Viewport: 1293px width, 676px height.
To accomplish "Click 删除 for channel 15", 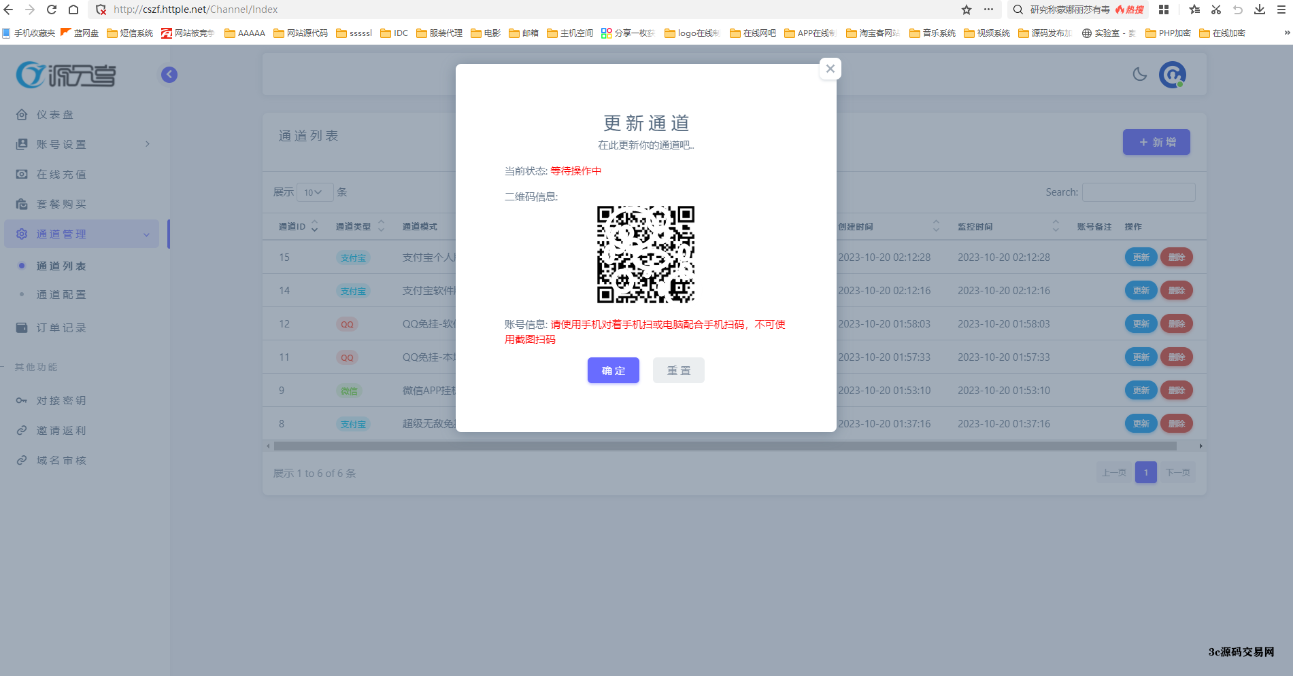I will [1177, 257].
